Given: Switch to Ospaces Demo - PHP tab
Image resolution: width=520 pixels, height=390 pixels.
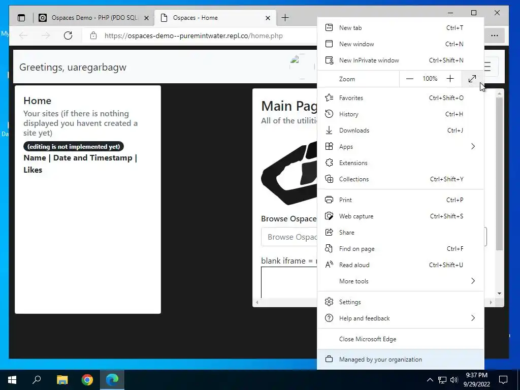Looking at the screenshot, I should pyautogui.click(x=94, y=18).
